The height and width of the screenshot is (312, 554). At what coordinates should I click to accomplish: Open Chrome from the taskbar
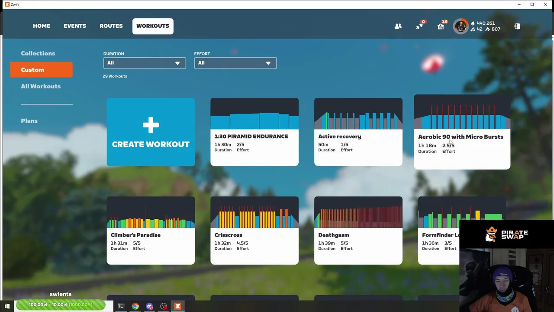135,306
